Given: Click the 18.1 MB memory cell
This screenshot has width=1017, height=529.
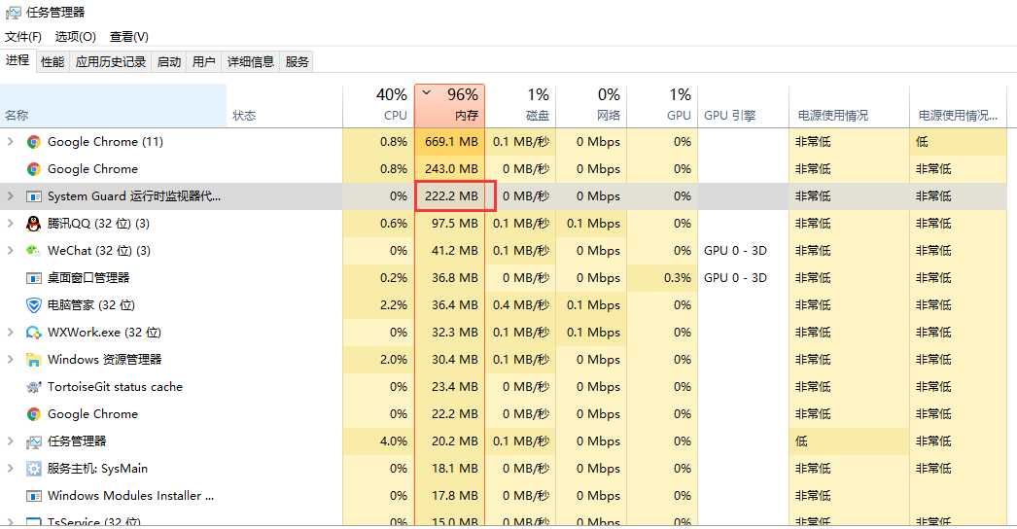Looking at the screenshot, I should 449,469.
